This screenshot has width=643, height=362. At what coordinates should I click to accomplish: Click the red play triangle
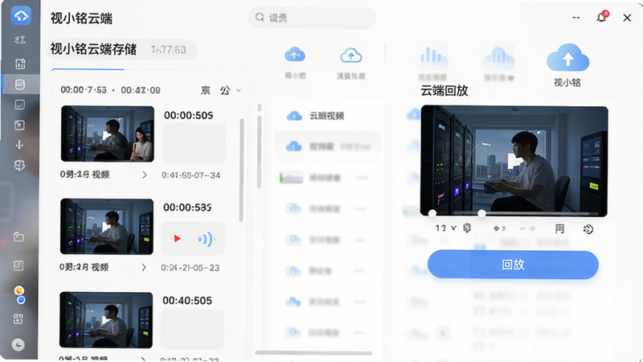click(177, 238)
